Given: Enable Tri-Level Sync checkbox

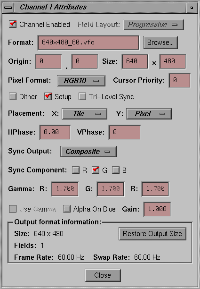Looking at the screenshot, I should (x=82, y=96).
